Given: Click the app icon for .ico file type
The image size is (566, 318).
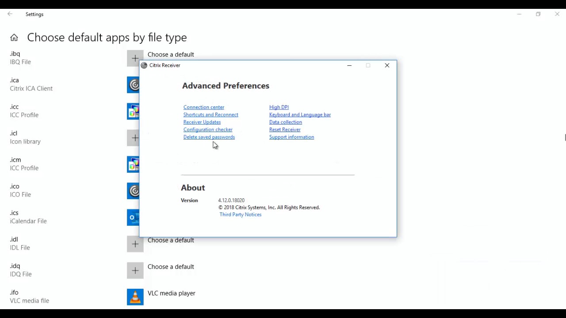Looking at the screenshot, I should click(133, 191).
